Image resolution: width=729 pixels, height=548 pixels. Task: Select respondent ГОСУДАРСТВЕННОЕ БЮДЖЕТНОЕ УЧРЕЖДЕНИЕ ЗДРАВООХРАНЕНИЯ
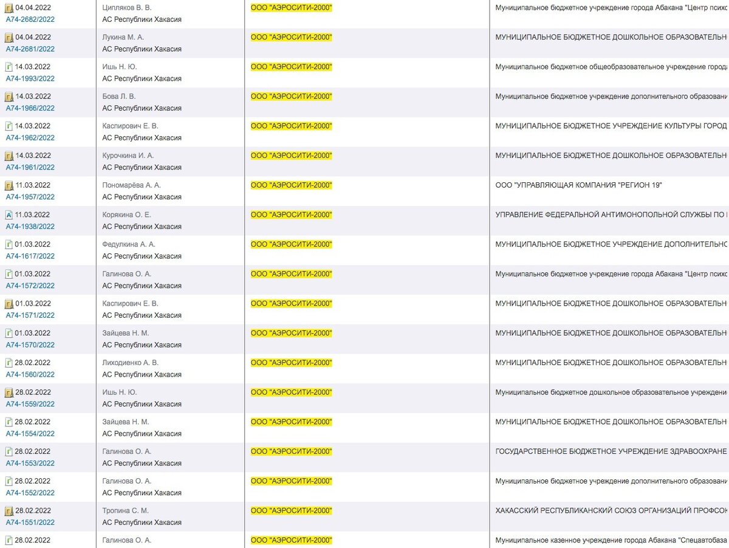(612, 452)
